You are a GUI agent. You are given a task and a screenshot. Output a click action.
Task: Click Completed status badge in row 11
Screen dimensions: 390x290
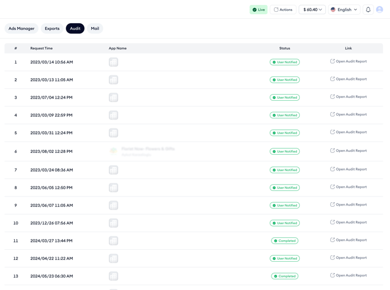(285, 241)
